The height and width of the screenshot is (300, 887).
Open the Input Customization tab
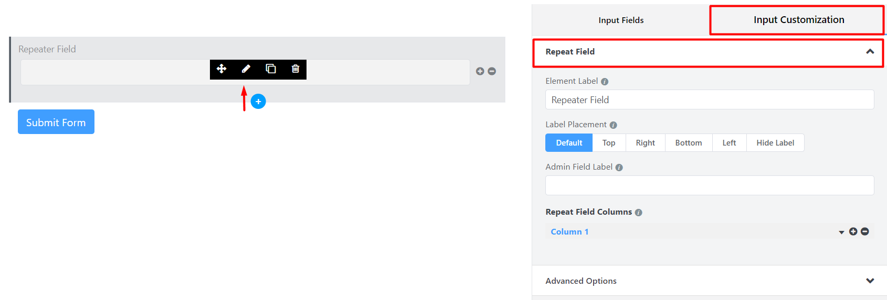click(x=798, y=20)
